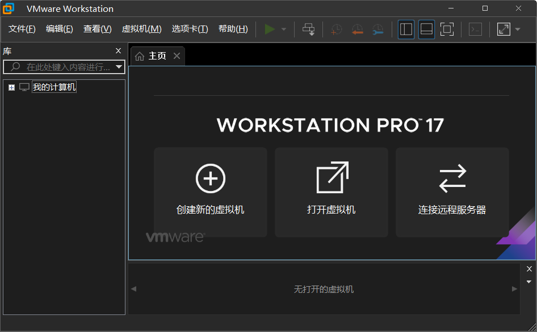The width and height of the screenshot is (537, 332).
Task: Click the Send Ctrl+Alt+Del toolbar icon
Action: (x=309, y=29)
